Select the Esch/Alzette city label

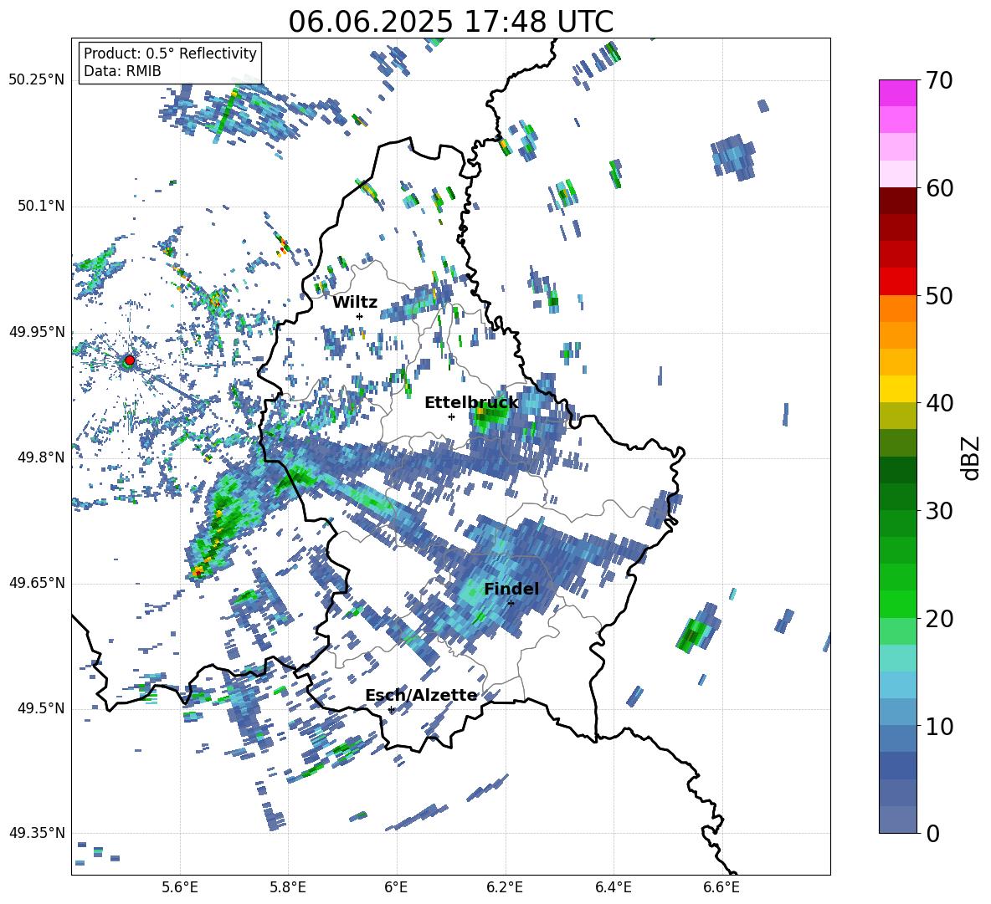click(x=422, y=696)
